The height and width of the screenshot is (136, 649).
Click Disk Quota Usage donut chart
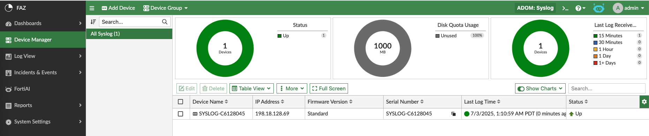click(x=383, y=48)
